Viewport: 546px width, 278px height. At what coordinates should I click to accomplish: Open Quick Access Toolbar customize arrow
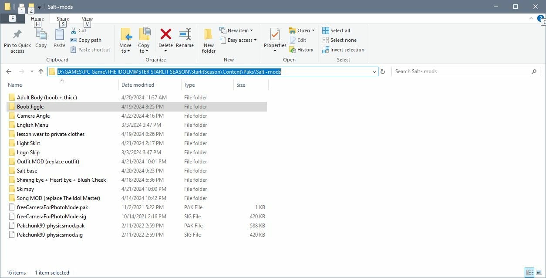pyautogui.click(x=39, y=7)
